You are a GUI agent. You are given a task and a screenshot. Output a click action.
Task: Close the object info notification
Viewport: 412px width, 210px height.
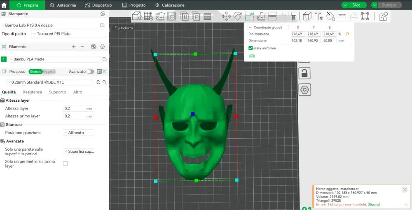405,189
